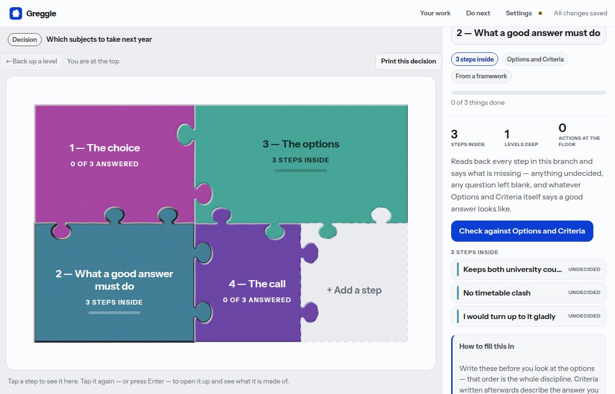The height and width of the screenshot is (394, 615).
Task: Go back up a level
Action: pyautogui.click(x=32, y=61)
